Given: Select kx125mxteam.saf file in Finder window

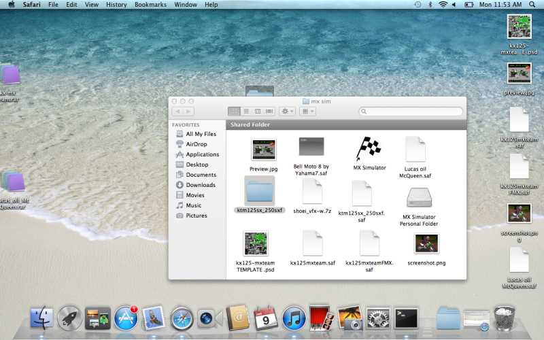Looking at the screenshot, I should pos(313,243).
